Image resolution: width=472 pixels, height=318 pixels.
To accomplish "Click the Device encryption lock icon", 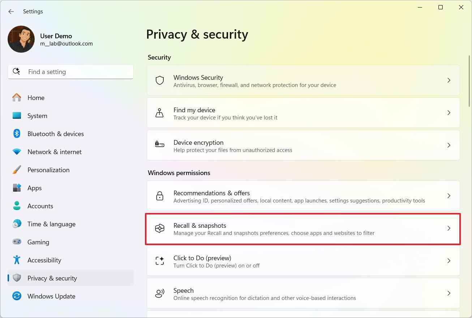I will click(160, 145).
